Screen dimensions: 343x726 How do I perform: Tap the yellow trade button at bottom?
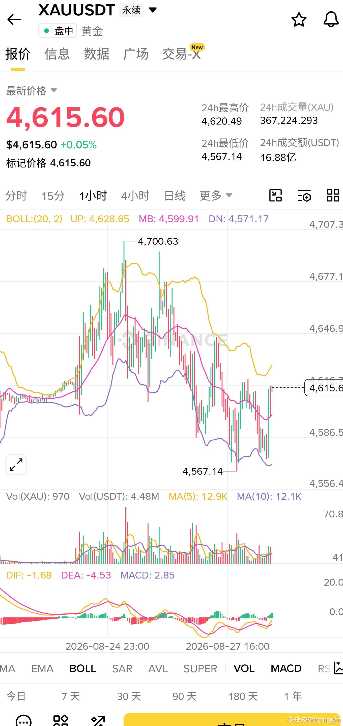232,719
